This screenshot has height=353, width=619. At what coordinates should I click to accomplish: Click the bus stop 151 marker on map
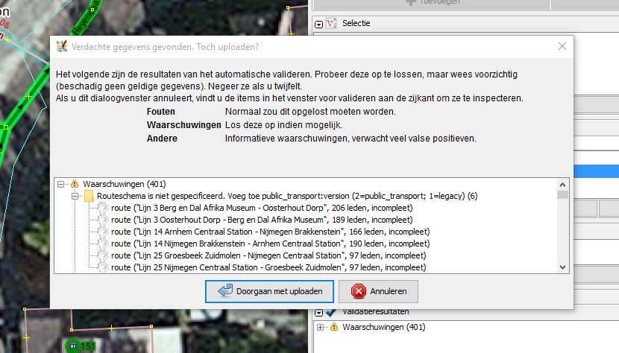(81, 346)
